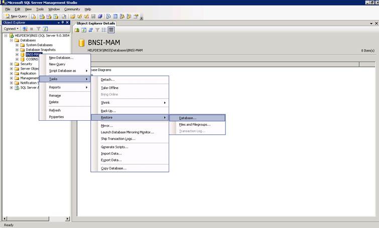379x228 pixels.
Task: Switch Details pane to List view icon
Action: coord(104,30)
